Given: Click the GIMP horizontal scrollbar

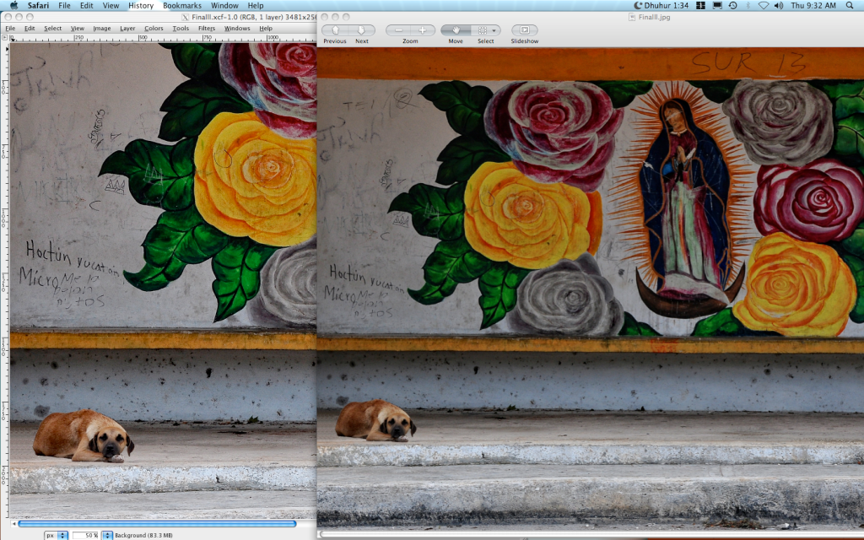Looking at the screenshot, I should point(157,523).
